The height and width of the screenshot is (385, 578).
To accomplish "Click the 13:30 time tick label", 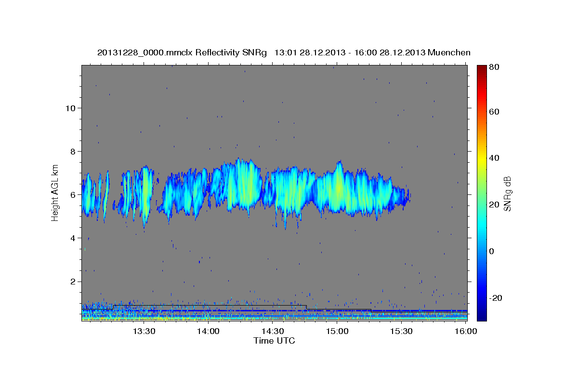I will [144, 332].
